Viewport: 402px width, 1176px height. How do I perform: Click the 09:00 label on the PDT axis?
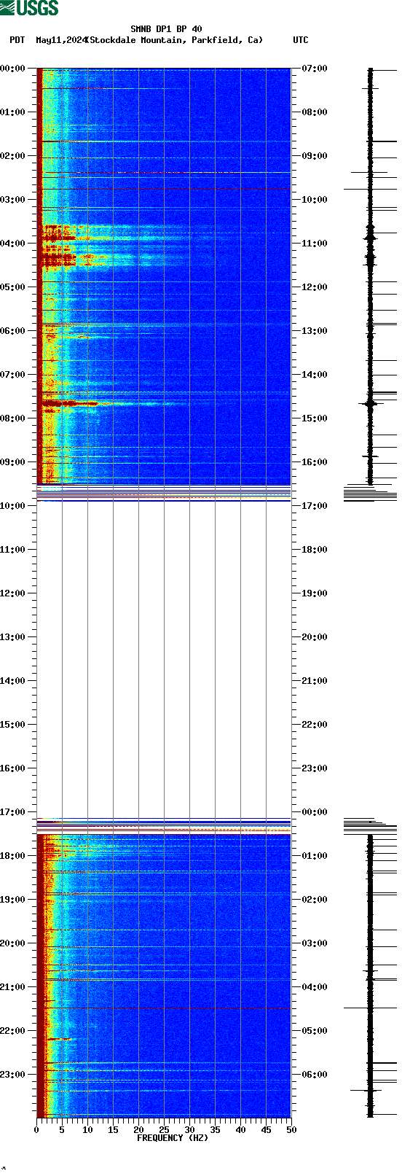click(x=12, y=462)
